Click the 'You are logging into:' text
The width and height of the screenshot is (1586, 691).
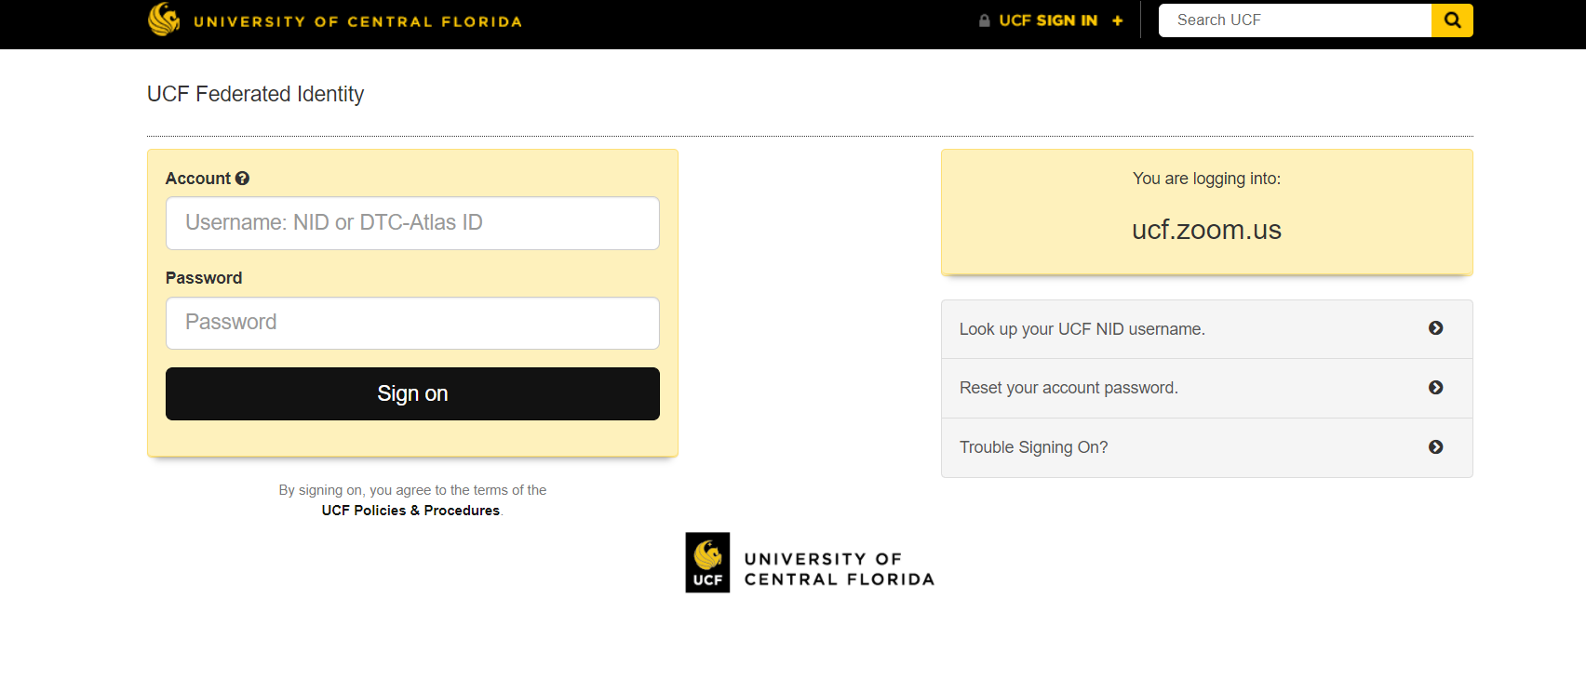click(1206, 179)
